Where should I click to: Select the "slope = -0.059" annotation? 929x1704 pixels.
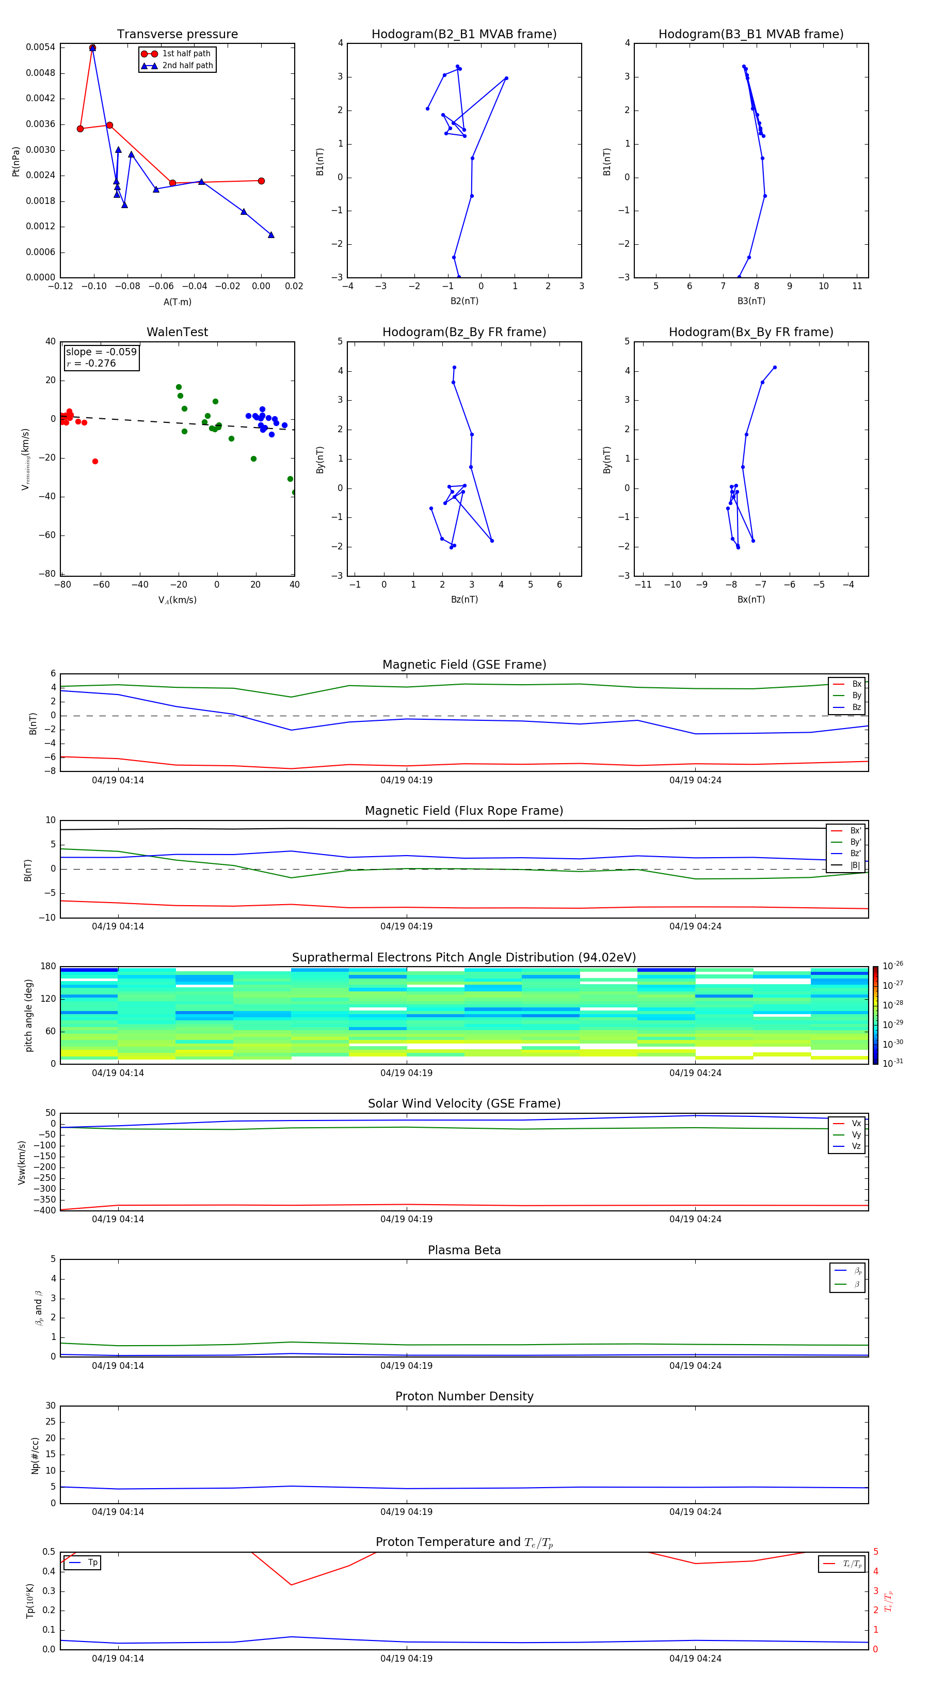pyautogui.click(x=101, y=352)
